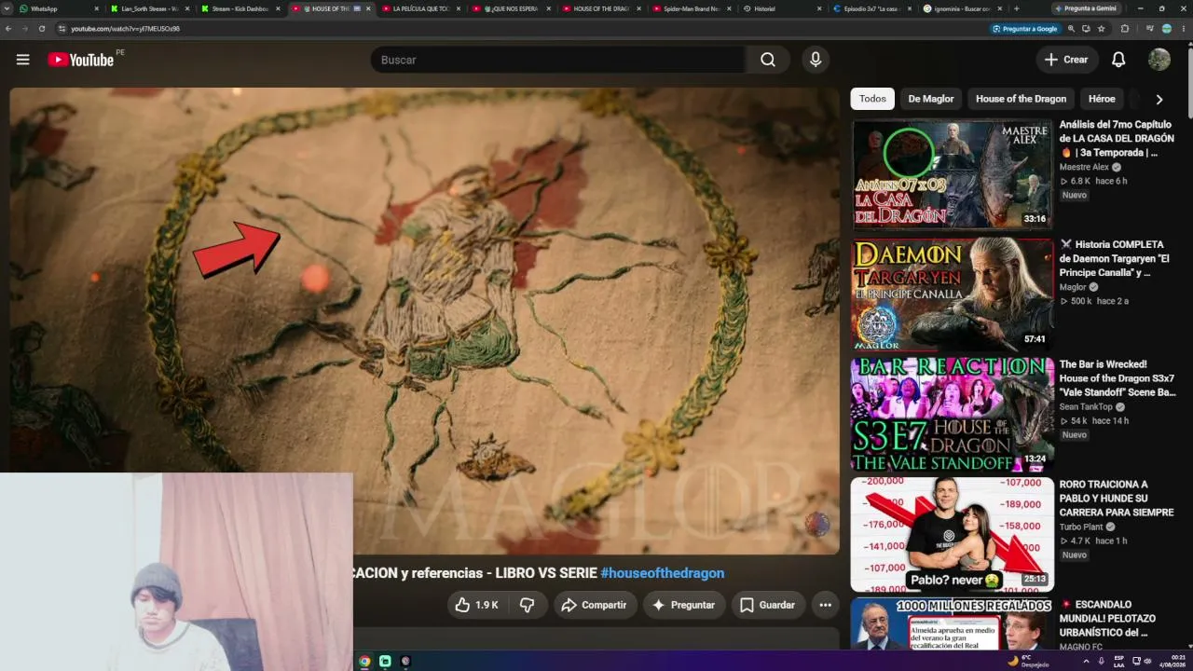Open the Maestre Alex channel name

coord(1084,167)
